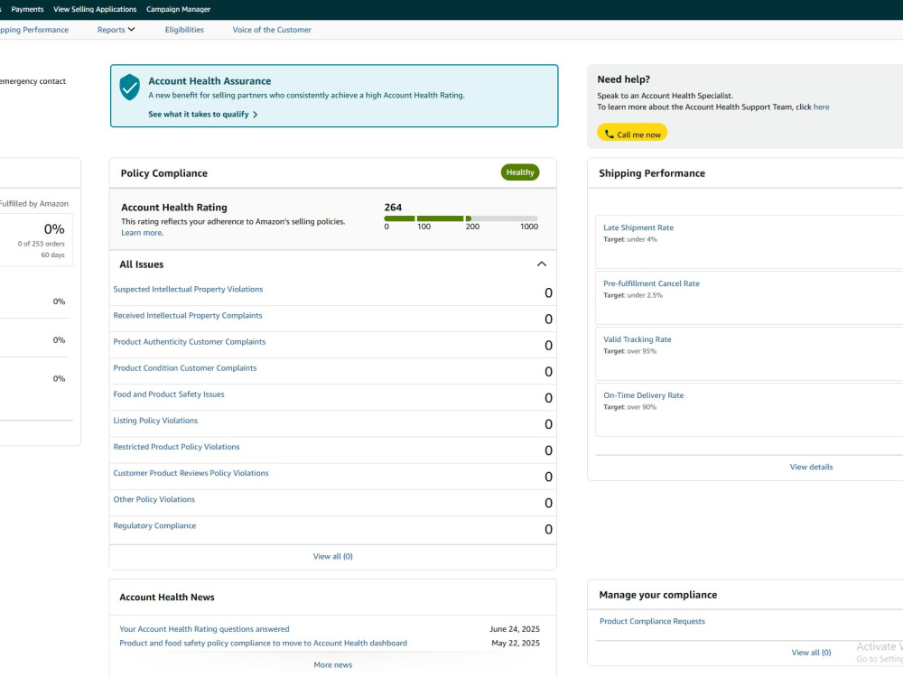
Task: Collapse the All Issues section chevron
Action: [x=541, y=264]
